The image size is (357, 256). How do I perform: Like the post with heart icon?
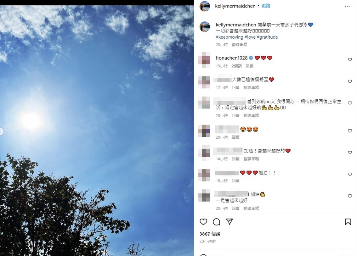[203, 222]
